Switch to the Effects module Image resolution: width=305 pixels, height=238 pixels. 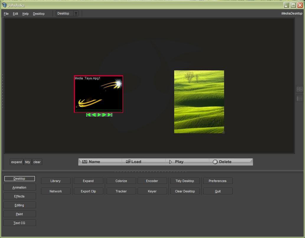[19, 196]
